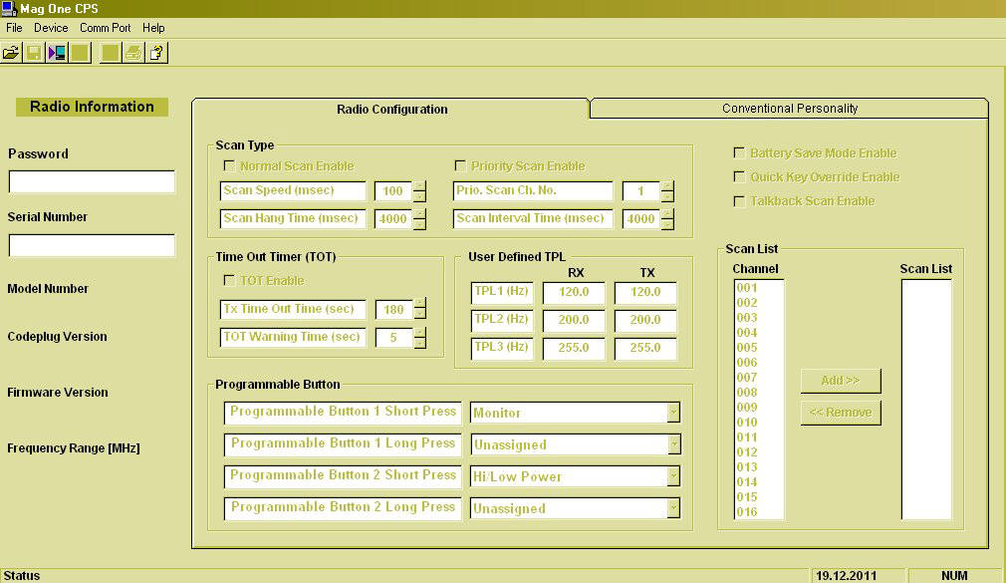Screen dimensions: 1006x583
Task: Click the TPL1 RX frequency field
Action: coord(574,292)
